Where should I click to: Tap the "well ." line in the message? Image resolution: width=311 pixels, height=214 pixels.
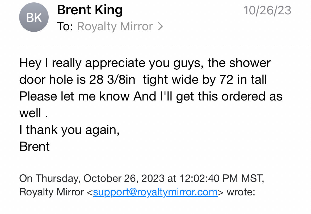point(33,113)
